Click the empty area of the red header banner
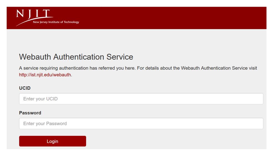 tap(172, 18)
